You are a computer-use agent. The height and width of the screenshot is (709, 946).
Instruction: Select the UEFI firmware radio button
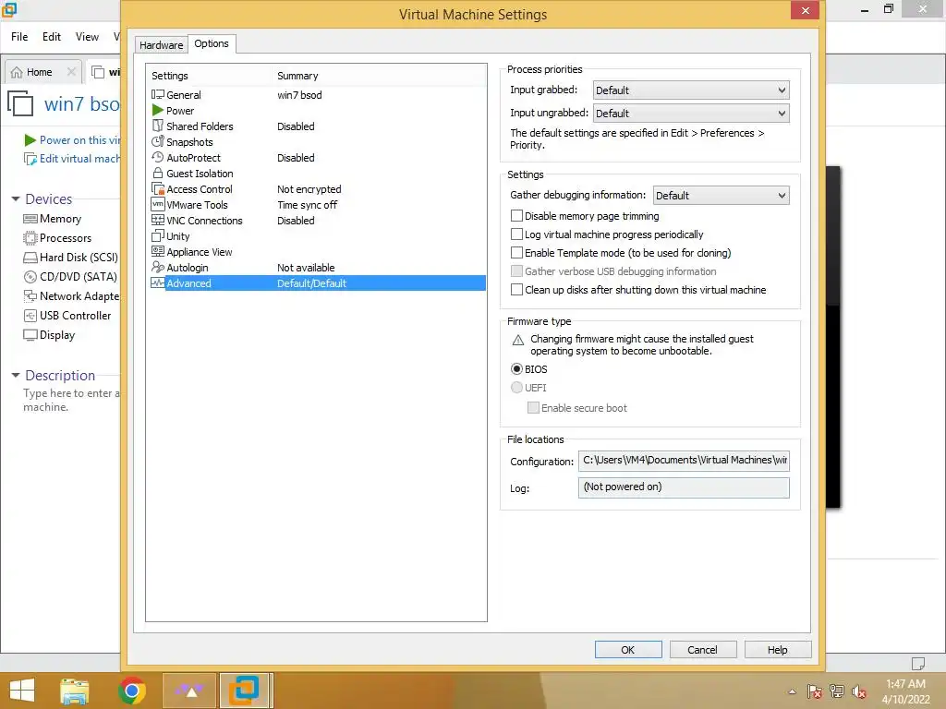click(516, 388)
